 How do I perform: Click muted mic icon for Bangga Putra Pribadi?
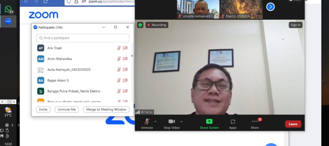(119, 91)
